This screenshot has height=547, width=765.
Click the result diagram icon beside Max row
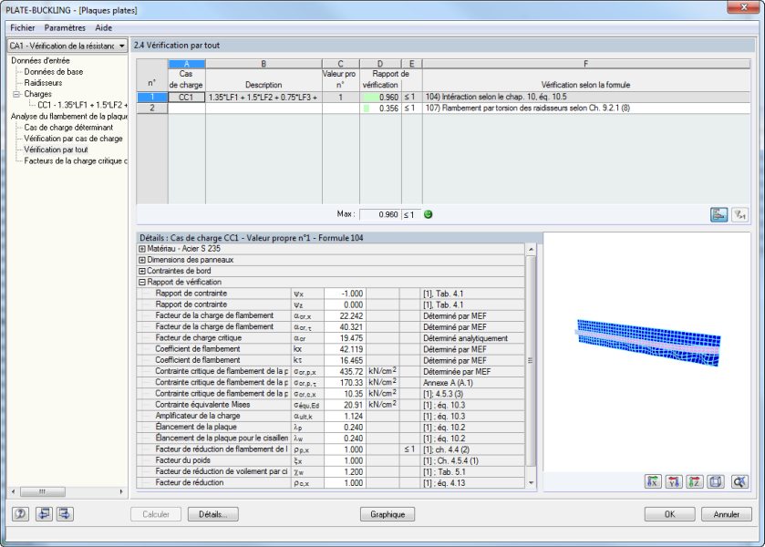click(x=718, y=215)
